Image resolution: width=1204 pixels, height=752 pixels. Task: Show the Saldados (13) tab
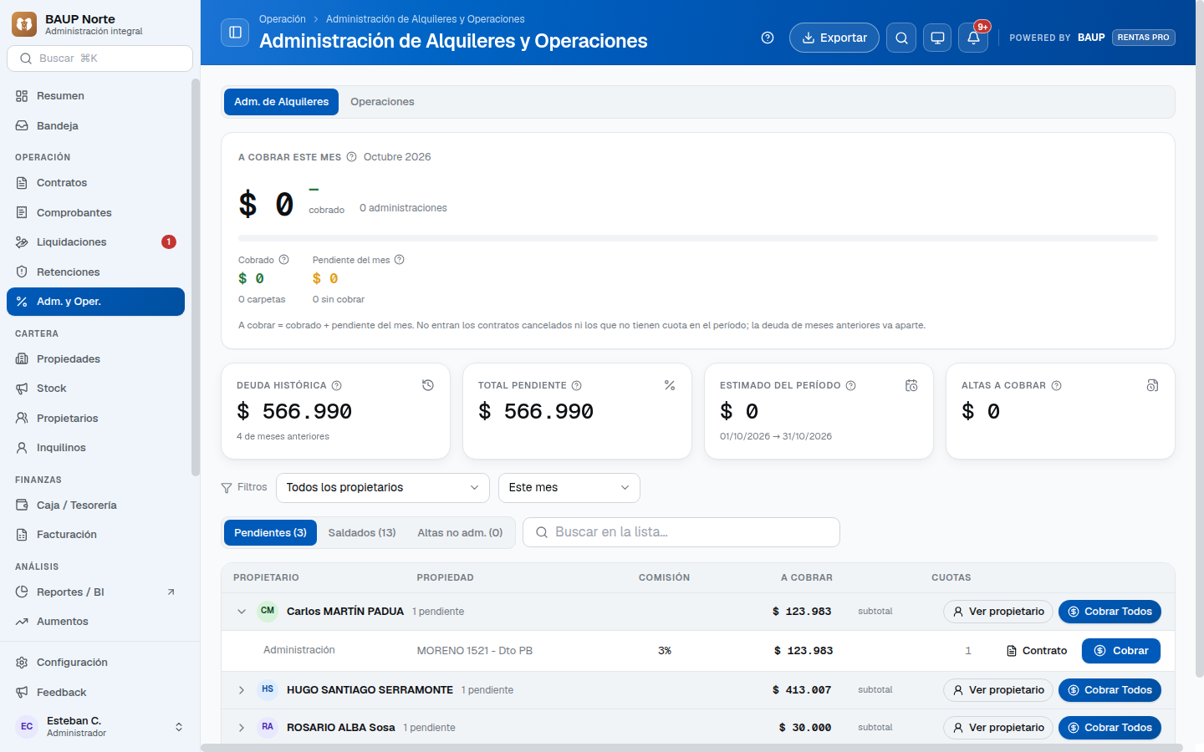[362, 533]
